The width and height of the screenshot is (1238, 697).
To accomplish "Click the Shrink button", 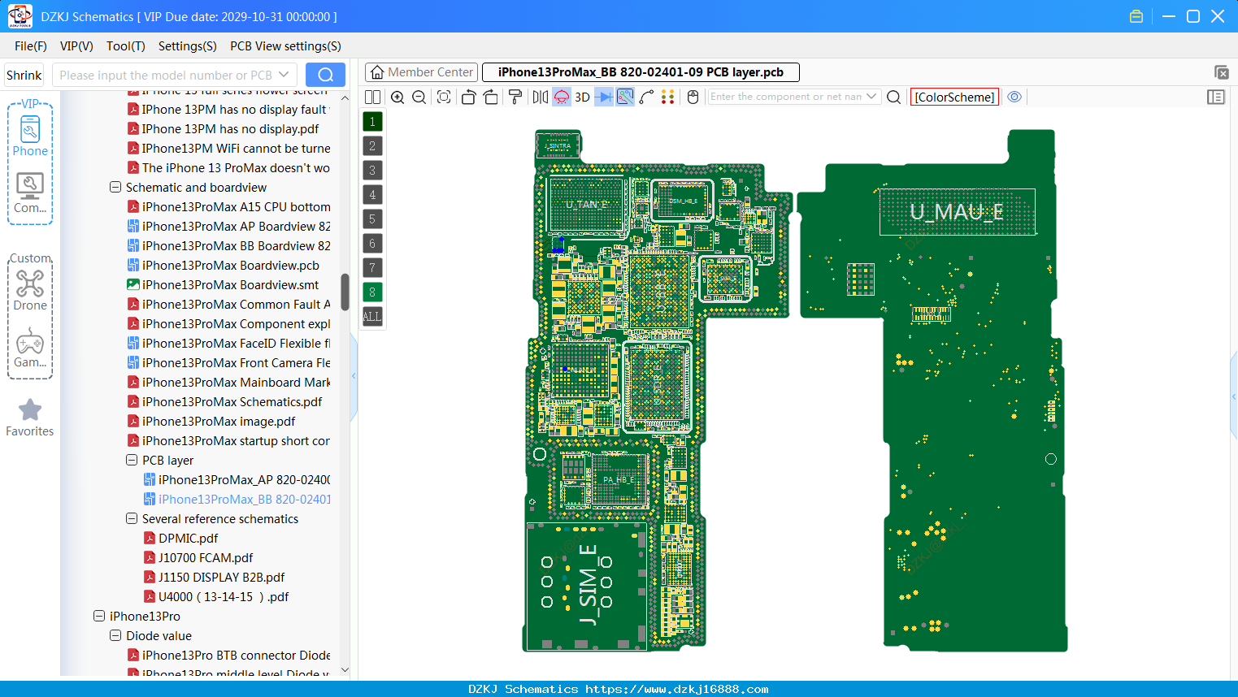I will tap(24, 75).
